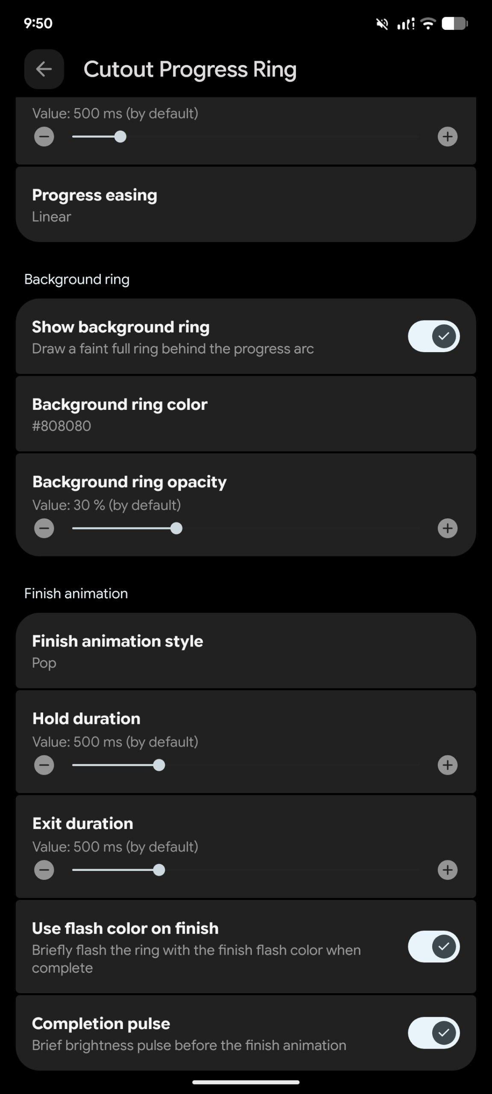492x1094 pixels.
Task: Turn off Use flash color on finish
Action: [433, 947]
